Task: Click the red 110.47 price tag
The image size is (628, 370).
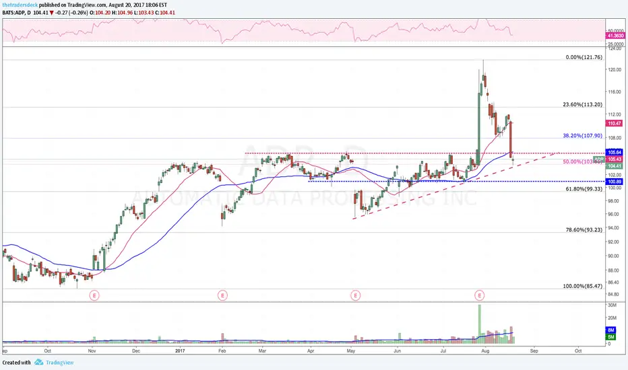Action: [x=615, y=123]
